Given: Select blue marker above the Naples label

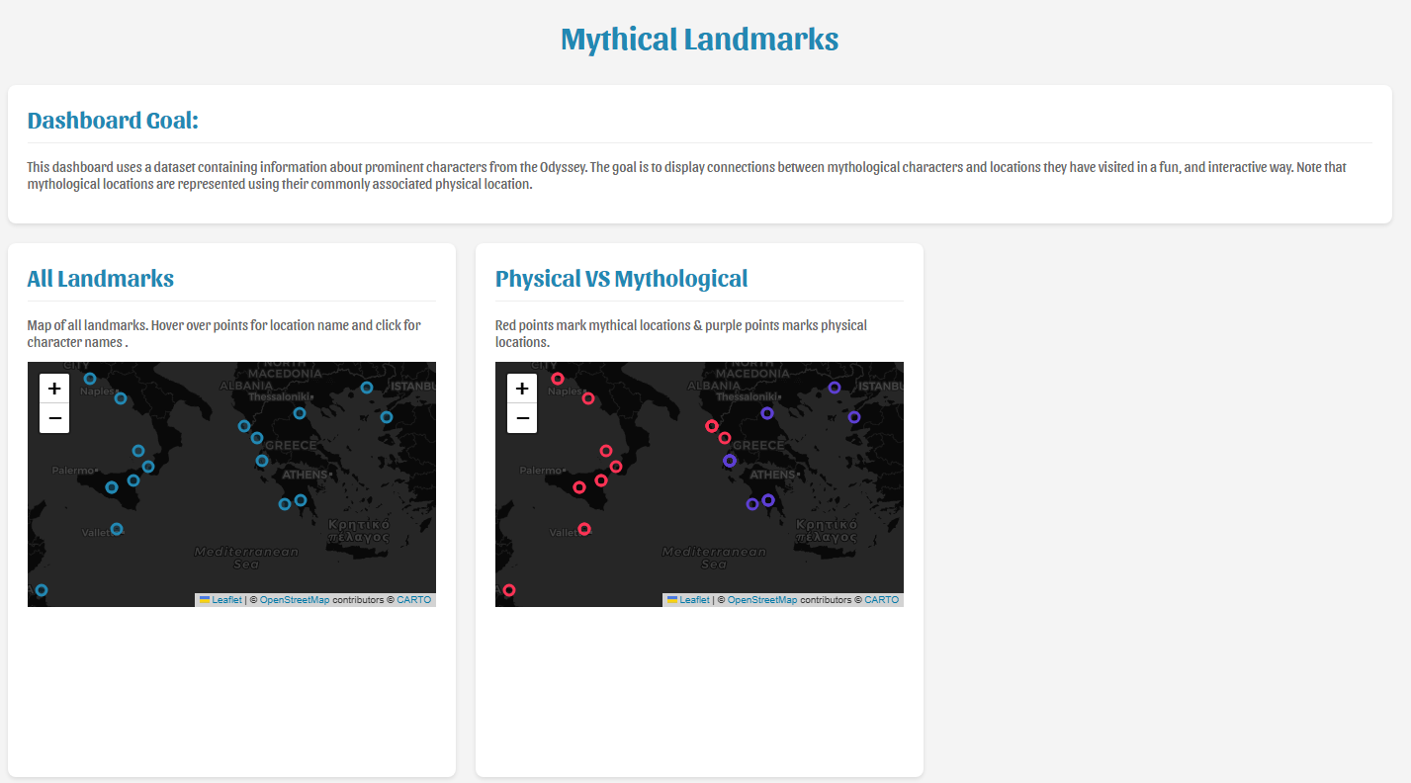Looking at the screenshot, I should [x=90, y=379].
